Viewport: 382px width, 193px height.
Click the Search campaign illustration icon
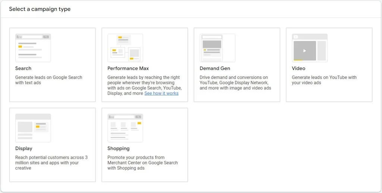pos(33,48)
